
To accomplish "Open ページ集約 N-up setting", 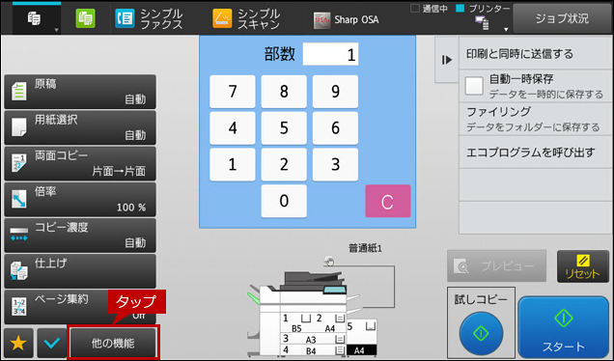I will 80,307.
